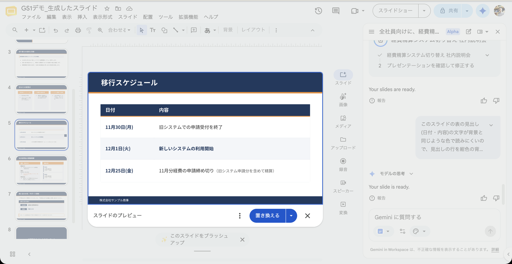This screenshot has width=512, height=264.
Task: Thumbs down the 'Your slide is ready' response
Action: tap(496, 198)
